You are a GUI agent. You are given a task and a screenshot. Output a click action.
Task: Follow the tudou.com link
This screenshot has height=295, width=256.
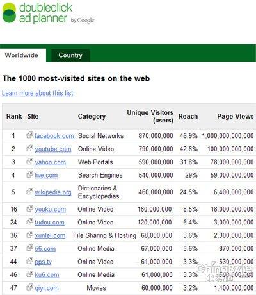click(49, 223)
